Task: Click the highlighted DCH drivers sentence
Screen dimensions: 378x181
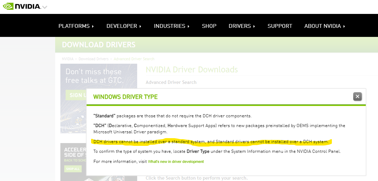Action: [211, 142]
